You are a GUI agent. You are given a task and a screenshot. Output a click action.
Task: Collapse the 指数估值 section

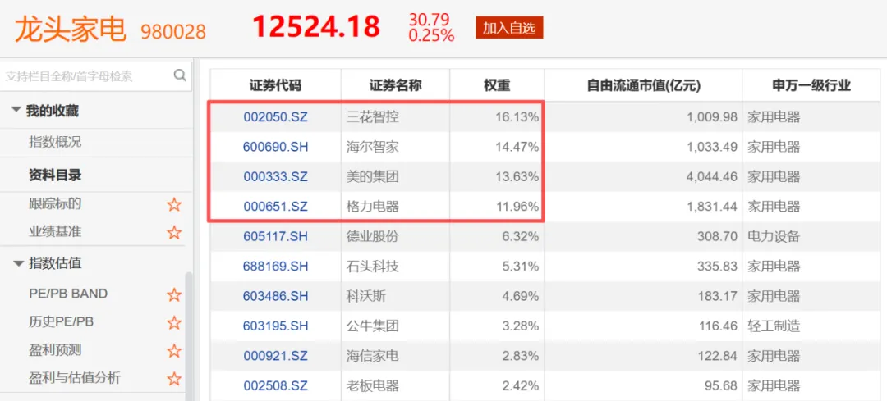click(x=19, y=263)
